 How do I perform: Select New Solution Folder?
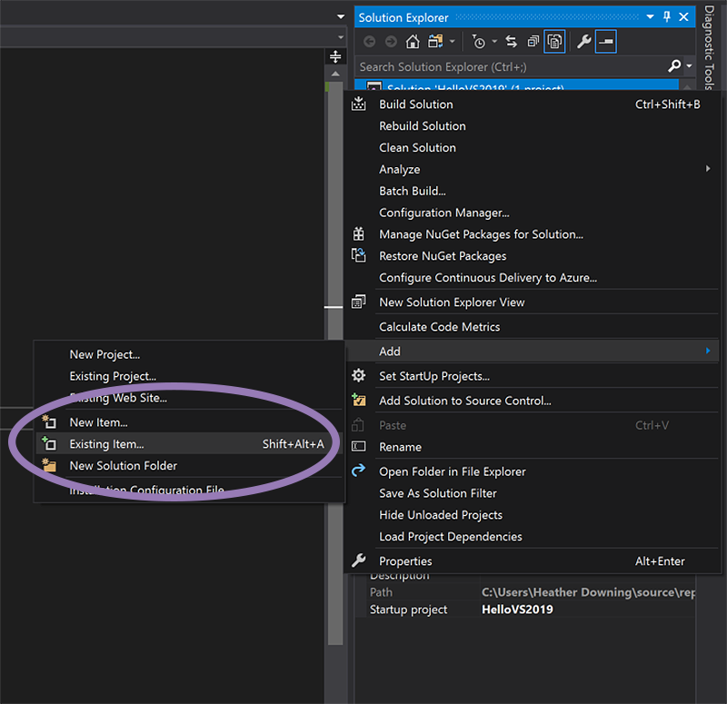[123, 466]
